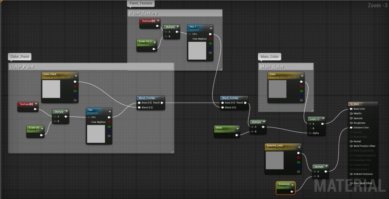This screenshot has height=199, width=389.
Task: Select the left Blend_Overlay node header
Action: coord(150,98)
